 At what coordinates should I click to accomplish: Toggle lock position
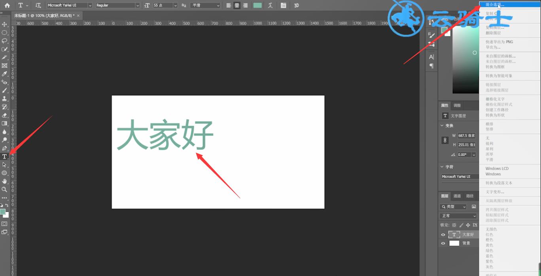(x=468, y=225)
